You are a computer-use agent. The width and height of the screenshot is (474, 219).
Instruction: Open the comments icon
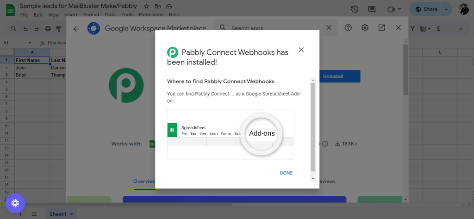(372, 9)
